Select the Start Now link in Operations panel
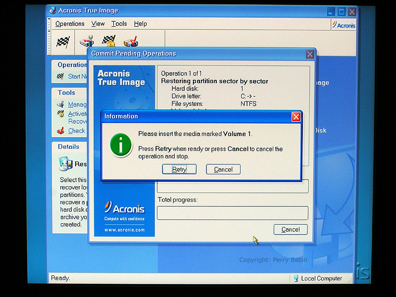 pyautogui.click(x=77, y=76)
